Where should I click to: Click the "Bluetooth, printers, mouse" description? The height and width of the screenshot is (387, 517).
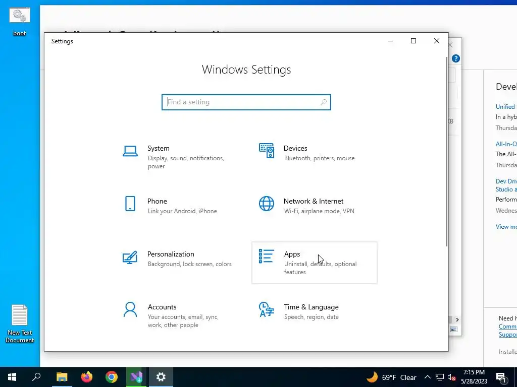click(320, 158)
